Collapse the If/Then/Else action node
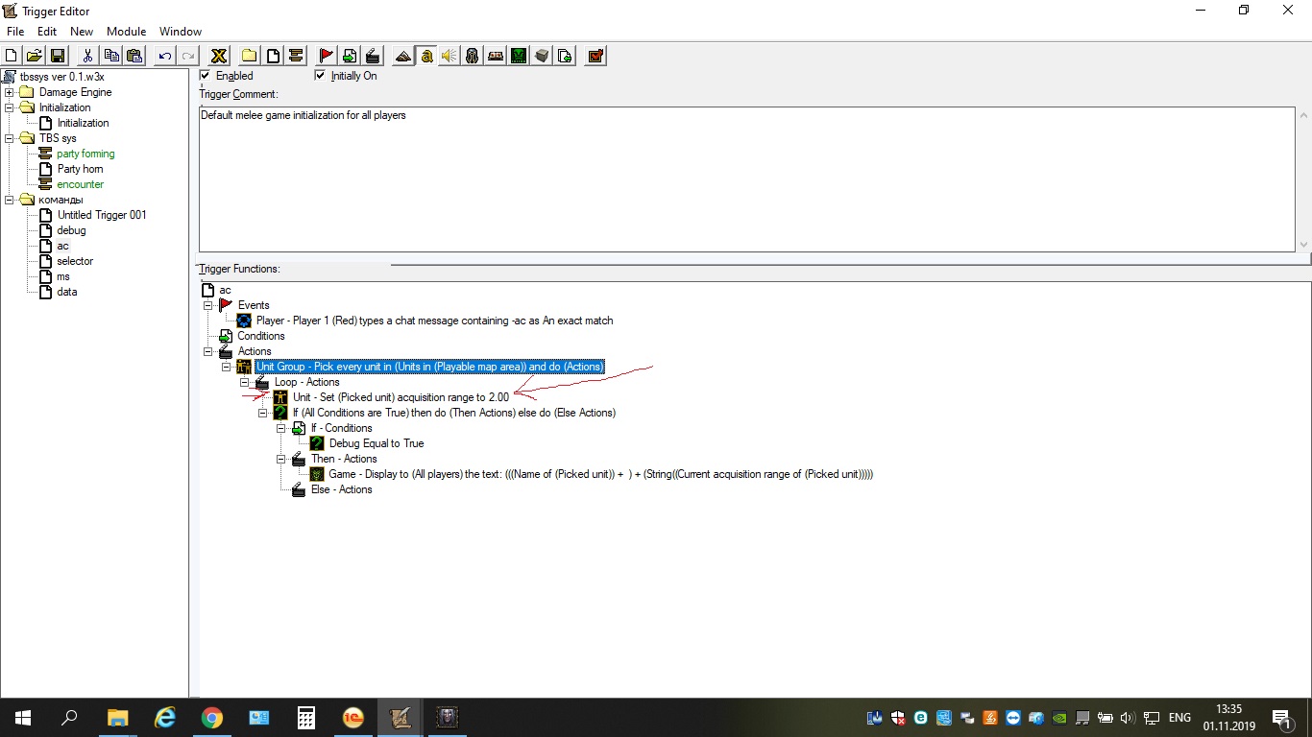 click(x=263, y=413)
